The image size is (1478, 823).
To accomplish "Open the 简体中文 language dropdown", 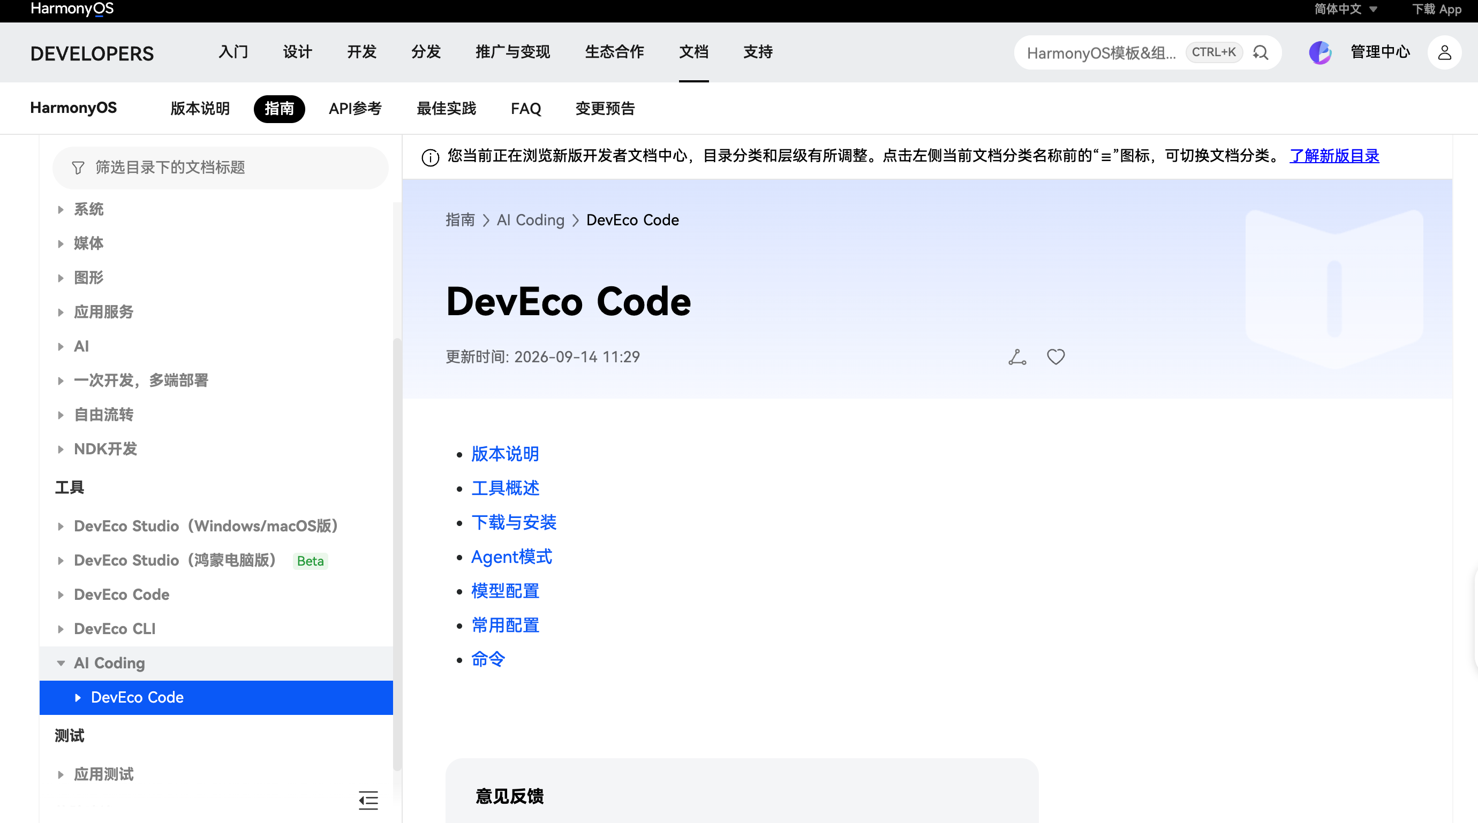I will pos(1345,9).
